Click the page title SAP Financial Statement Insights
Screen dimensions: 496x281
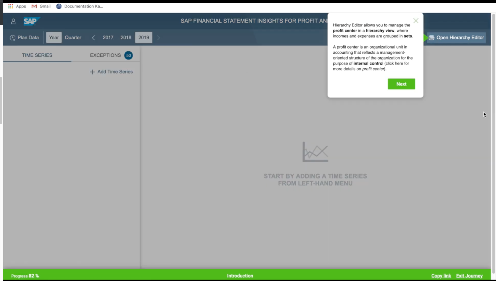point(254,21)
